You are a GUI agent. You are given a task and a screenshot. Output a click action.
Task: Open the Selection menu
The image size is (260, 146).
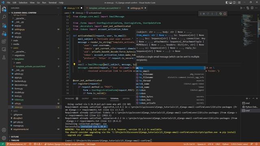pyautogui.click(x=23, y=3)
